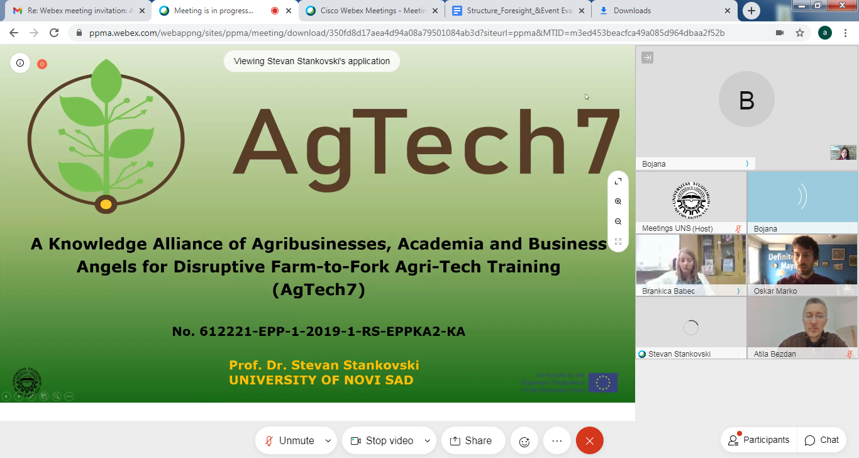Select the Meetings UNS (Host) tile
859x458 pixels.
(x=690, y=203)
